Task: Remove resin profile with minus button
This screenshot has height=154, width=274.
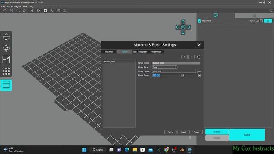Action: (x=192, y=57)
